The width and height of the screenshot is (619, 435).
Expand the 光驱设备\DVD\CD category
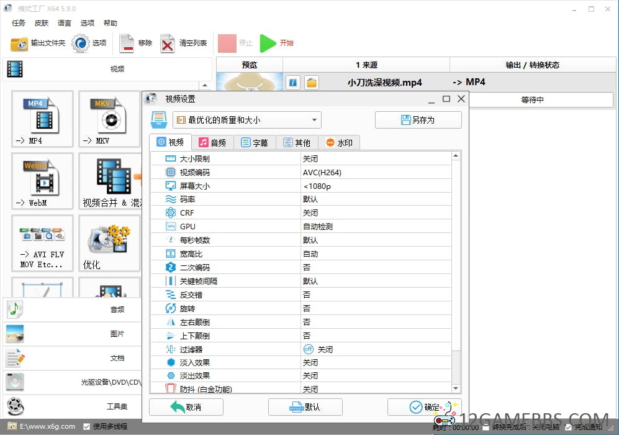point(73,382)
